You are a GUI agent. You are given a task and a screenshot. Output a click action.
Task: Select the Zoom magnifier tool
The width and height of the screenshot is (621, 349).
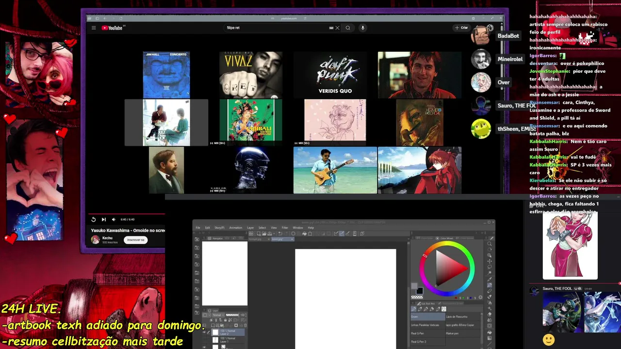(x=490, y=244)
